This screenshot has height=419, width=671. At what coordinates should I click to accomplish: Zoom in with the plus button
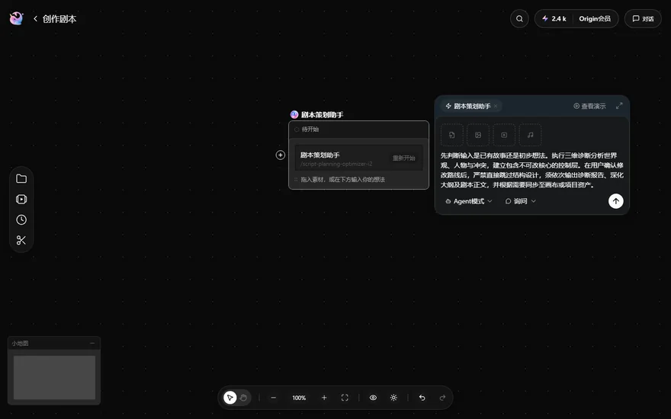(x=324, y=398)
